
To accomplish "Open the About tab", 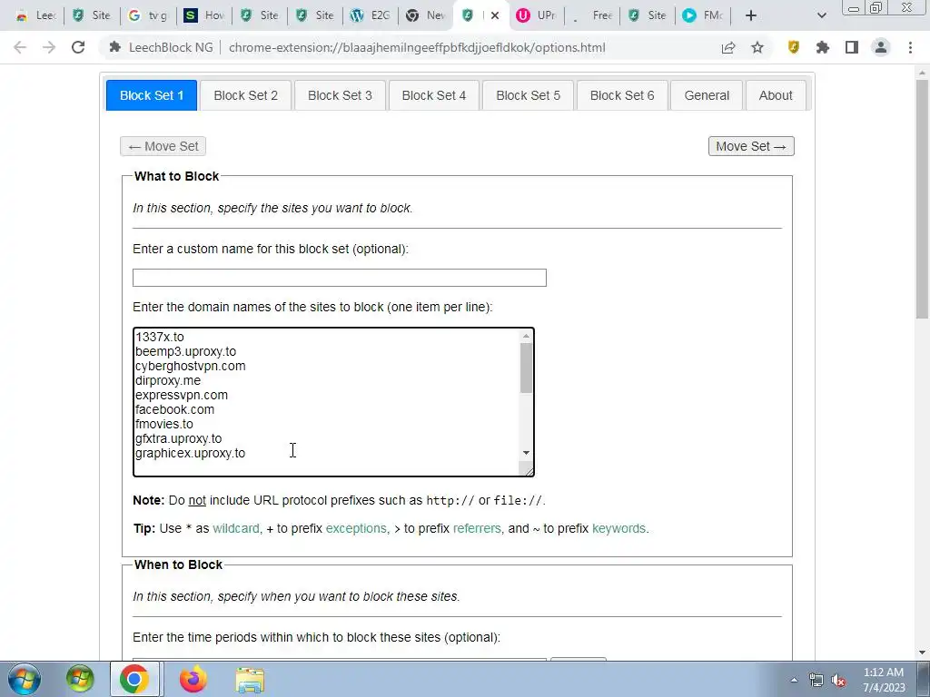I will tap(776, 95).
